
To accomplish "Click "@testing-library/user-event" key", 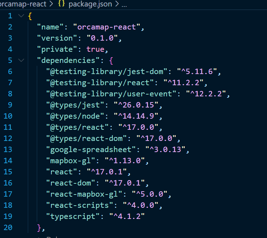I will (111, 94).
